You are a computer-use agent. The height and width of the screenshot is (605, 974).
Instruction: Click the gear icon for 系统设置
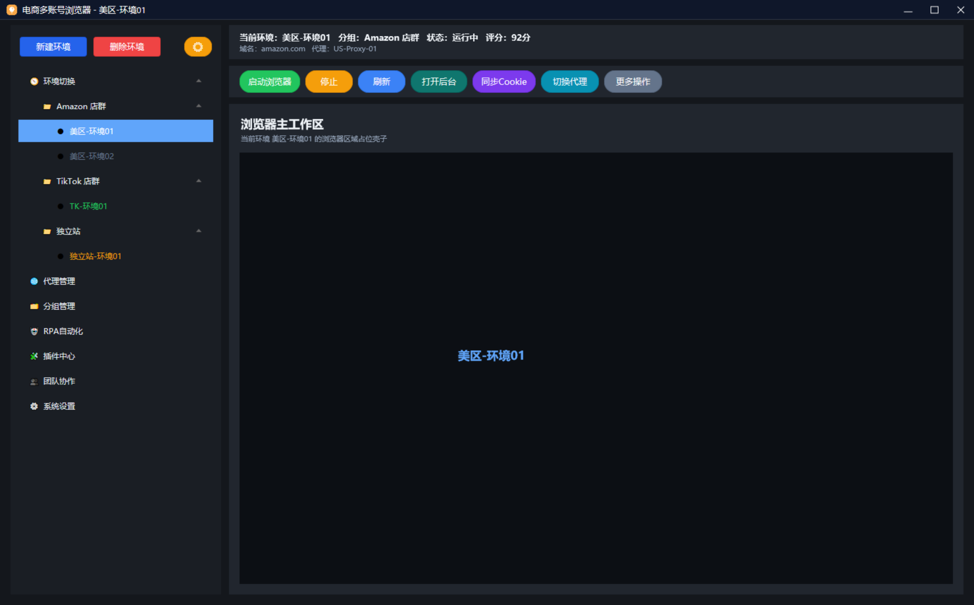pyautogui.click(x=34, y=406)
